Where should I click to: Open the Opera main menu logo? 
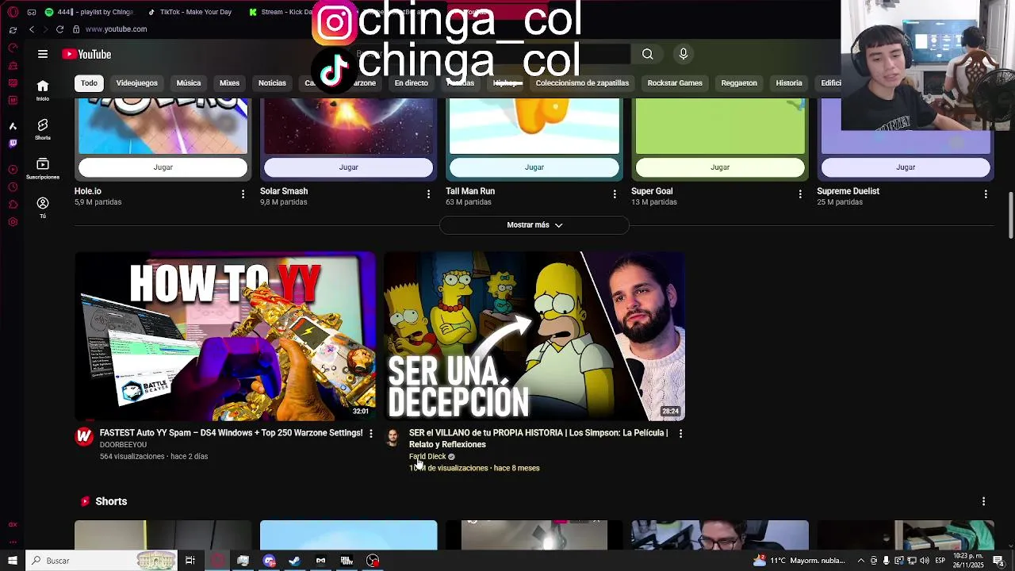pyautogui.click(x=13, y=12)
